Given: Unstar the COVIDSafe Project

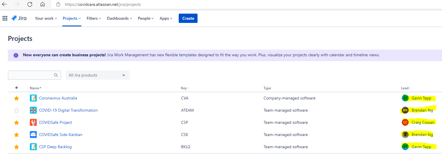Looking at the screenshot, I should [x=17, y=123].
